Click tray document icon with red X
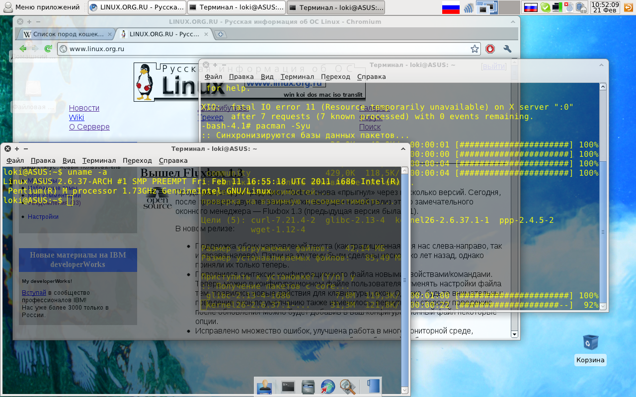 point(569,7)
